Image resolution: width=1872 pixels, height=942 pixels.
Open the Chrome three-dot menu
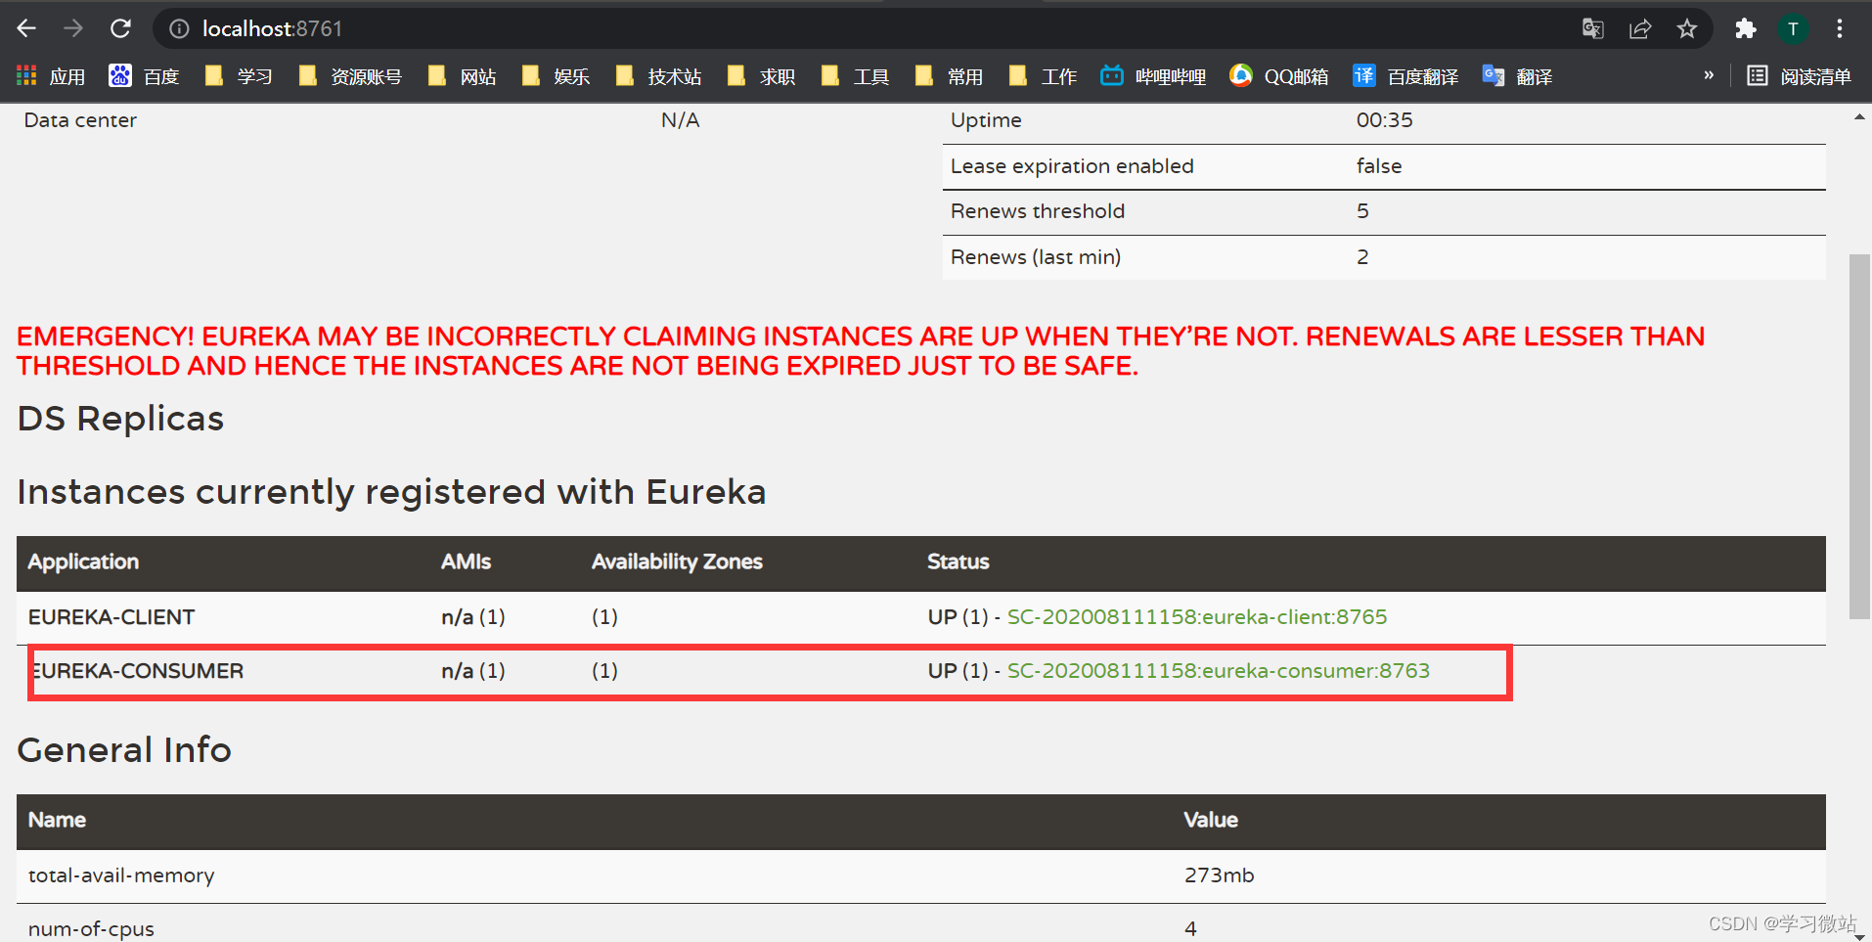pos(1840,29)
